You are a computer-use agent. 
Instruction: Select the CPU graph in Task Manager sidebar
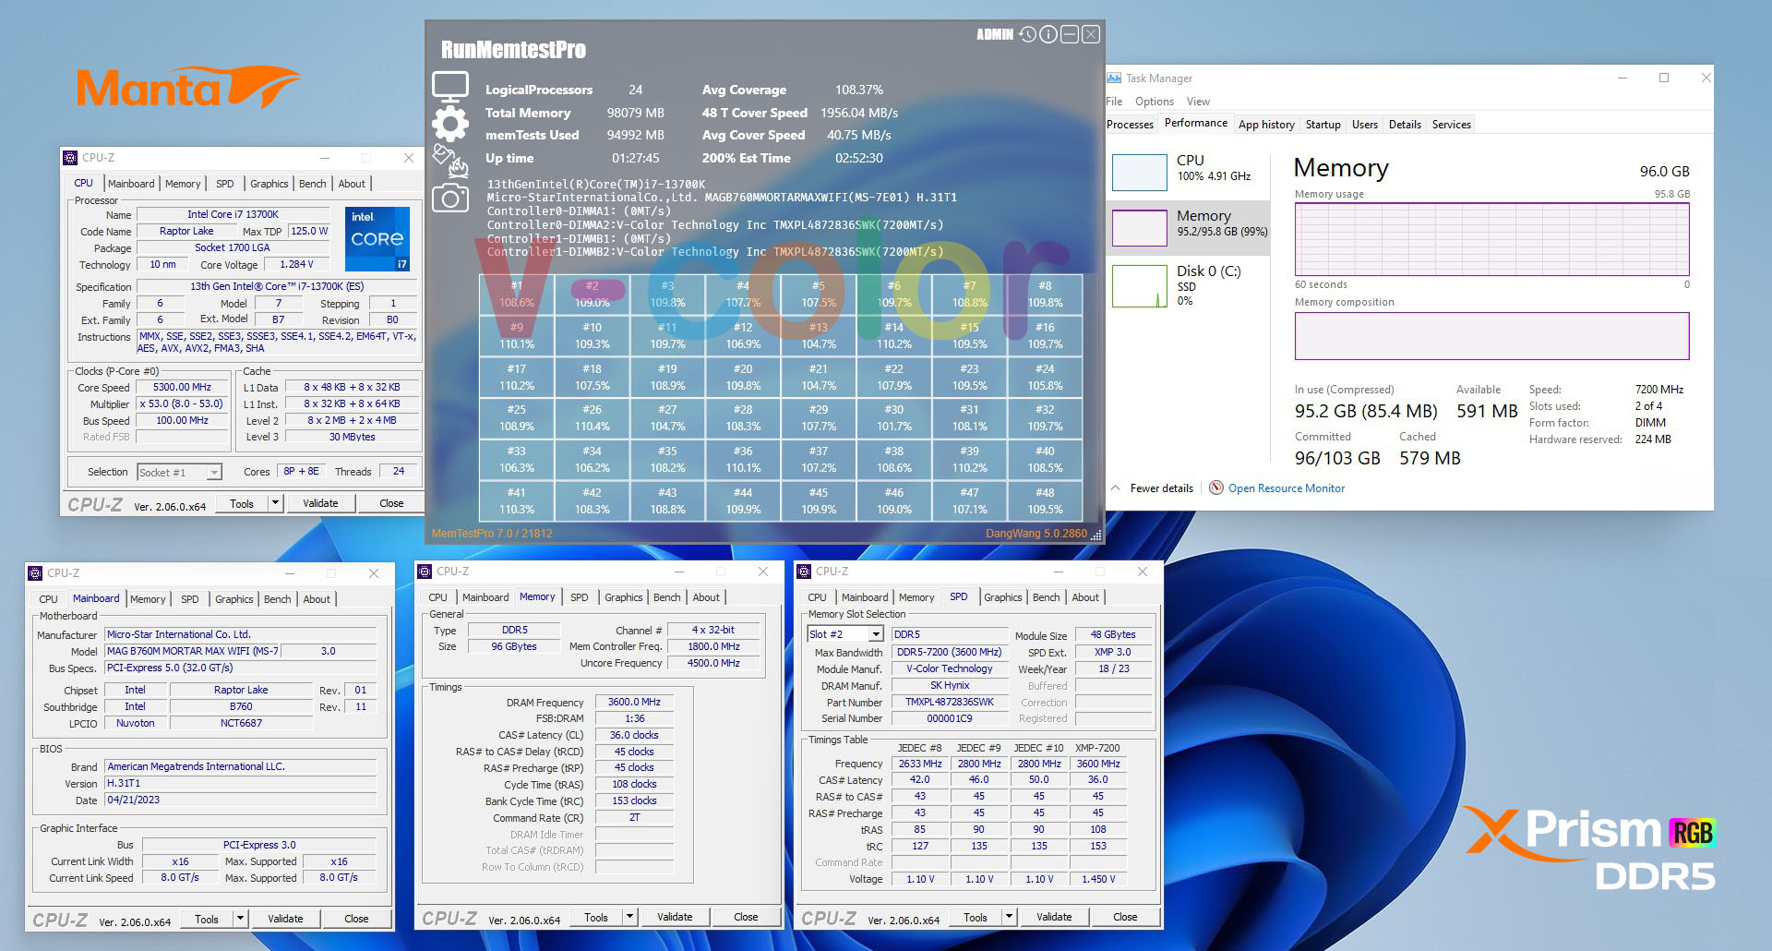coord(1139,172)
